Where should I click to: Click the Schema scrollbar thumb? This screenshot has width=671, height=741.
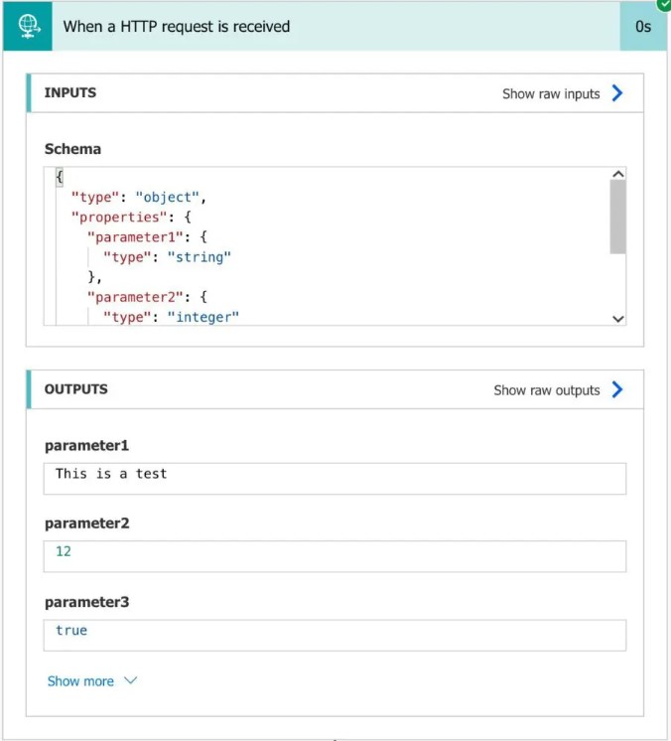[618, 217]
